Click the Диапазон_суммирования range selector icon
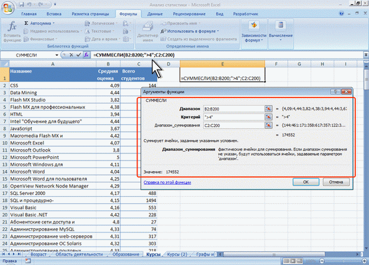The width and height of the screenshot is (369, 265). coord(268,125)
